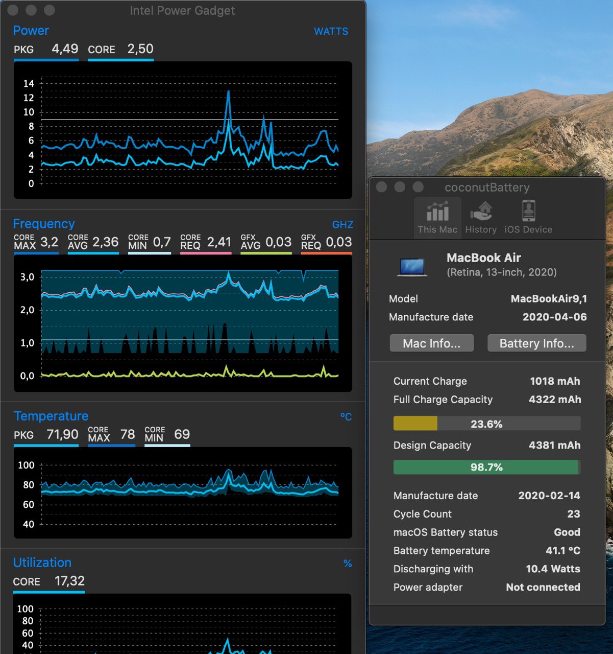
Task: Select the PKG power value 4,49
Action: [65, 49]
